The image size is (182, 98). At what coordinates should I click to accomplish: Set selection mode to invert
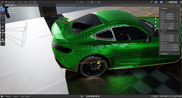pos(12,5)
